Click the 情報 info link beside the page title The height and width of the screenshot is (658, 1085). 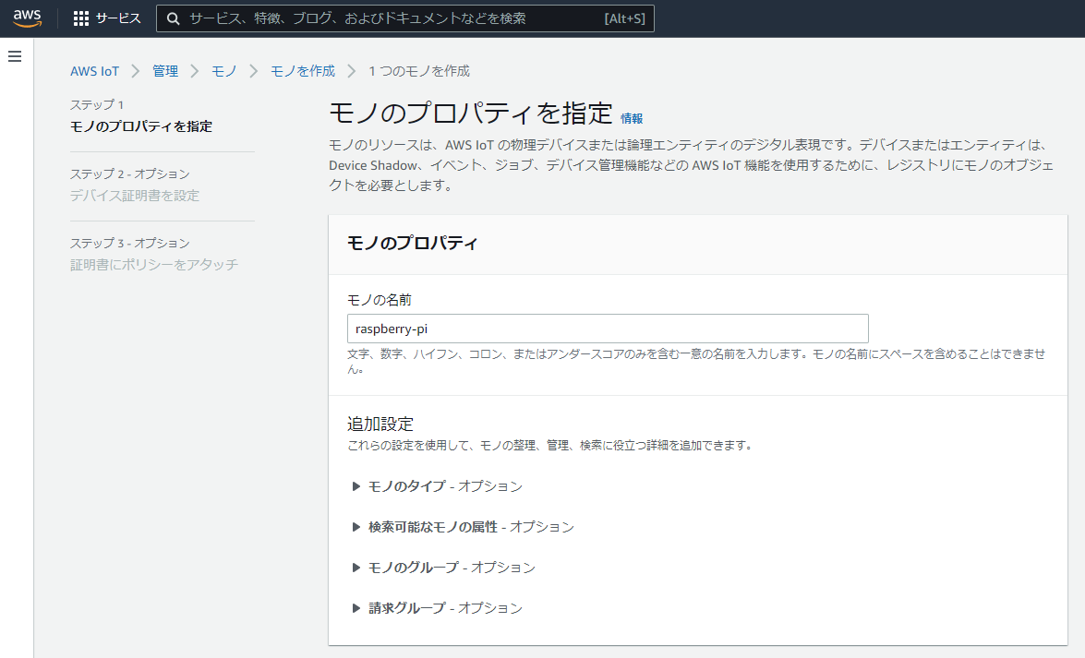pos(633,118)
